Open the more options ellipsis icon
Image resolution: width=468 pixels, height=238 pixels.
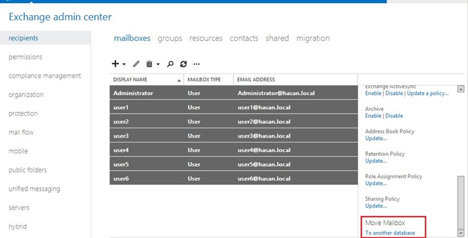tap(196, 64)
